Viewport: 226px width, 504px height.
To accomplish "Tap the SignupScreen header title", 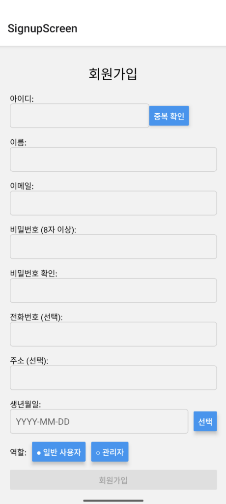I will pos(42,29).
